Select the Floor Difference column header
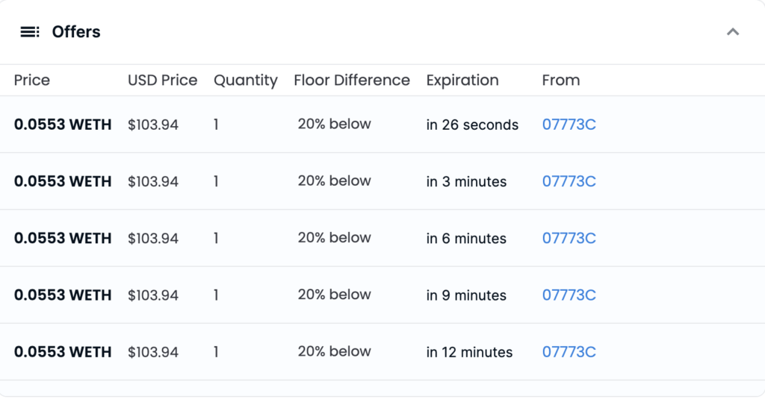Screen dimensions: 765x411 click(x=352, y=81)
